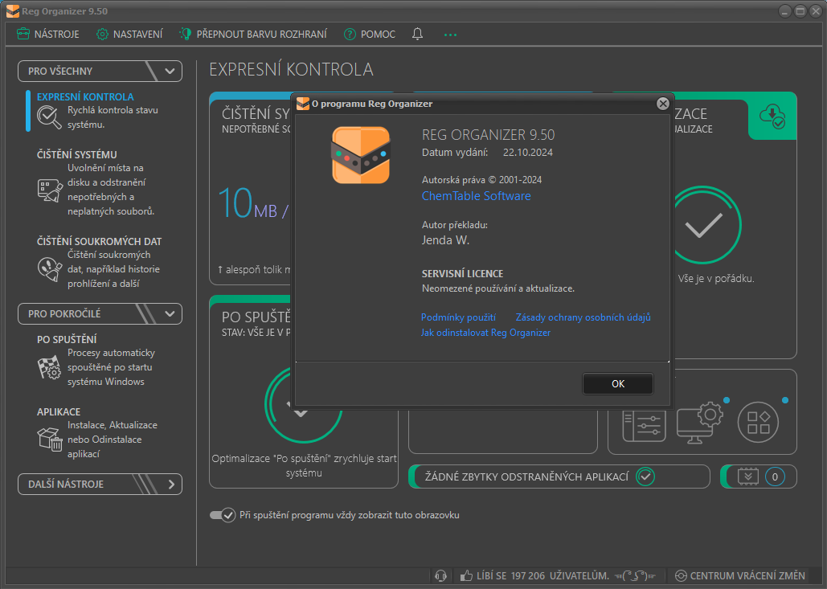827x589 pixels.
Task: Open the Podmínky použití link
Action: (x=458, y=317)
